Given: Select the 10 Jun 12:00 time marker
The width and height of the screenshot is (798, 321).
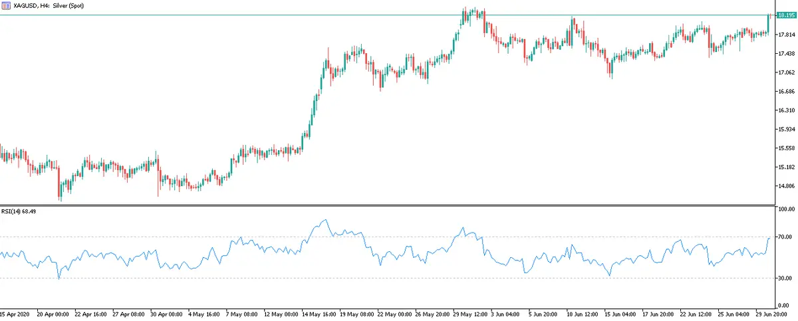Looking at the screenshot, I should 583,313.
